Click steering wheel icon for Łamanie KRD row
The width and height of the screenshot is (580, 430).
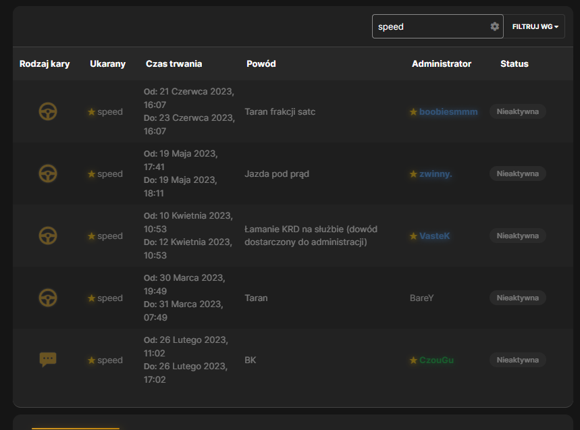point(48,236)
